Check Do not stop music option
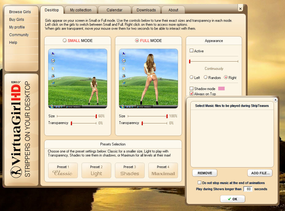This screenshot has height=211, width=285. tap(199, 183)
